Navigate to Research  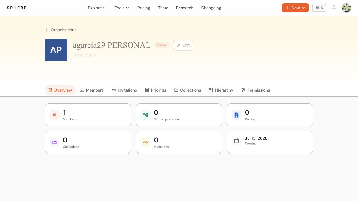pyautogui.click(x=185, y=8)
